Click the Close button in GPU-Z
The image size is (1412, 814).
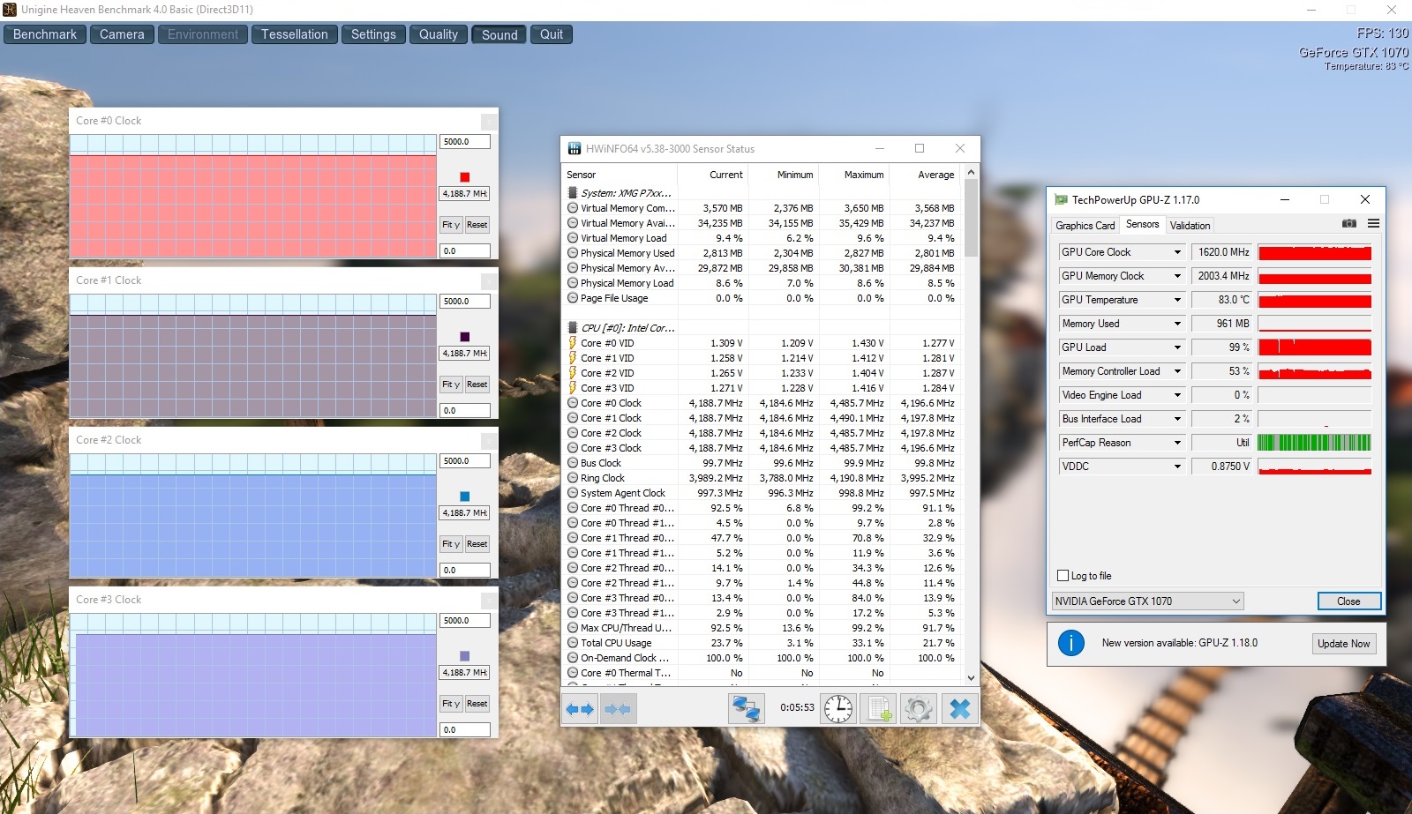point(1348,601)
